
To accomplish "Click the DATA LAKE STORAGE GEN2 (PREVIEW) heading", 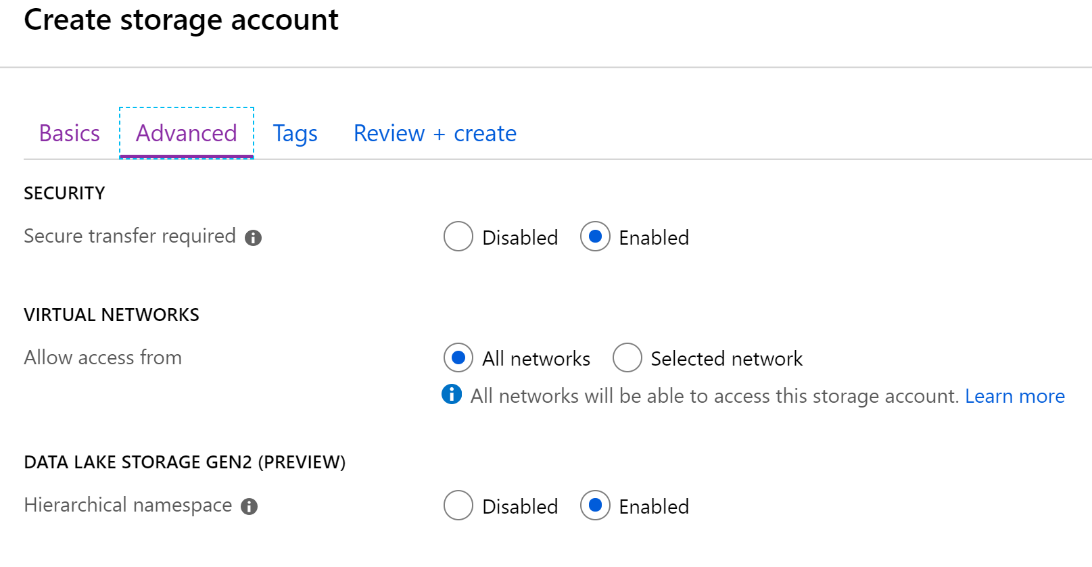I will (185, 462).
